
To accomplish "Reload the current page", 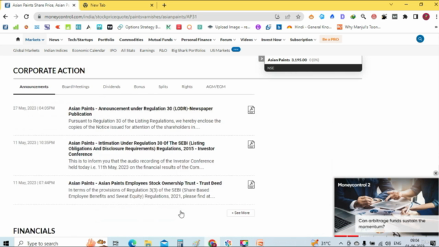I will 26,16.
